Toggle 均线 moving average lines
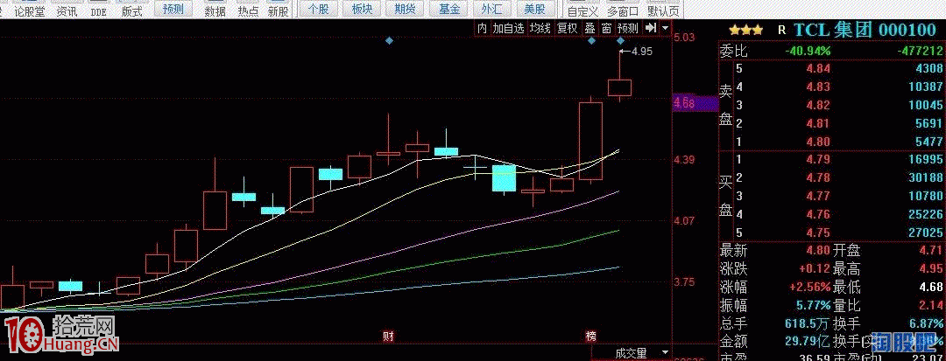The image size is (946, 361). click(540, 28)
